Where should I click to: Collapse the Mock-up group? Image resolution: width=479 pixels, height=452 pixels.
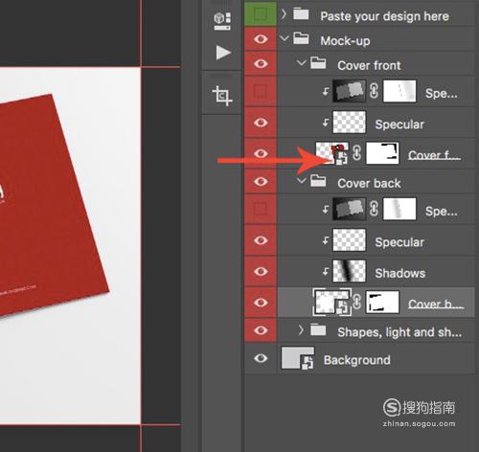pos(285,38)
